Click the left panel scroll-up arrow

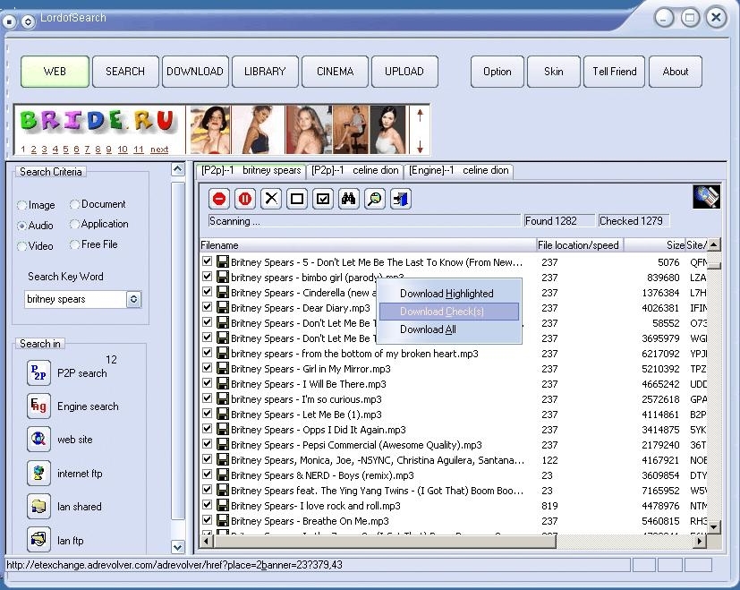pos(177,169)
